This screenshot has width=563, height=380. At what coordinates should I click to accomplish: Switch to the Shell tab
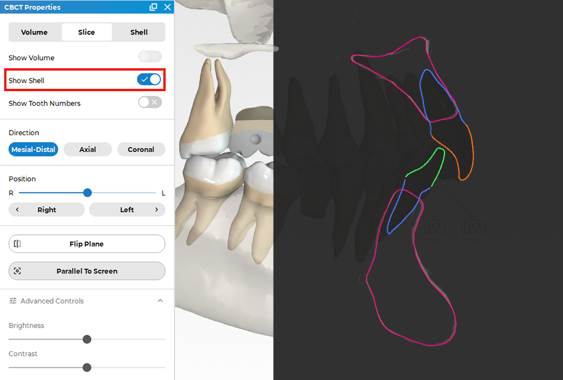click(139, 32)
